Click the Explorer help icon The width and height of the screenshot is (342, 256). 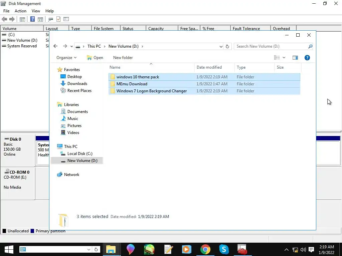307,58
